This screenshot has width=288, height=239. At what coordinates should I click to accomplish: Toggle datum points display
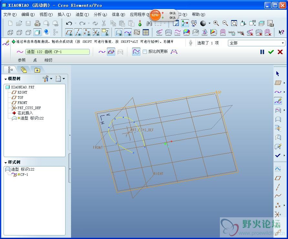[87, 32]
